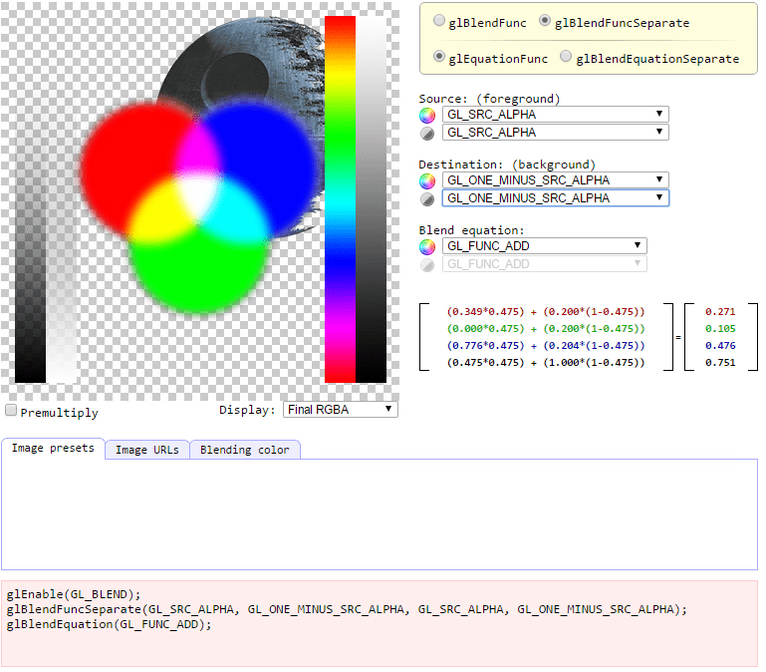Open the Destination alpha GL_ONE_MINUS_SRC_ALPHA dropdown
Screen dimensions: 766x672
tap(556, 198)
